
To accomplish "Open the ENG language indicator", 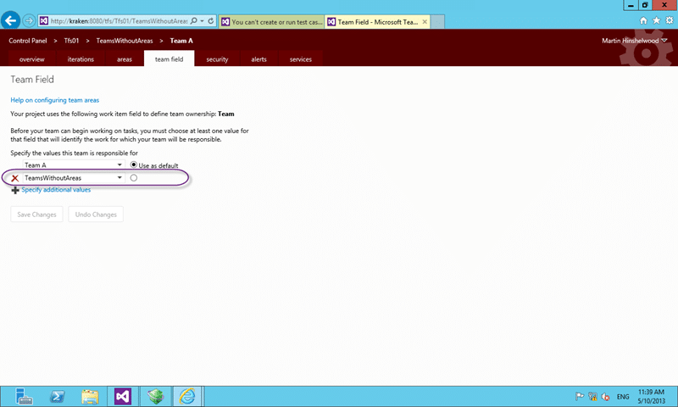I will [x=623, y=397].
